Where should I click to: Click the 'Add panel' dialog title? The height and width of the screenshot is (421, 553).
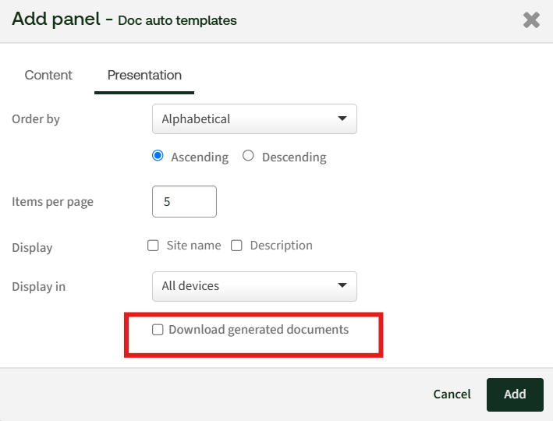coord(57,19)
